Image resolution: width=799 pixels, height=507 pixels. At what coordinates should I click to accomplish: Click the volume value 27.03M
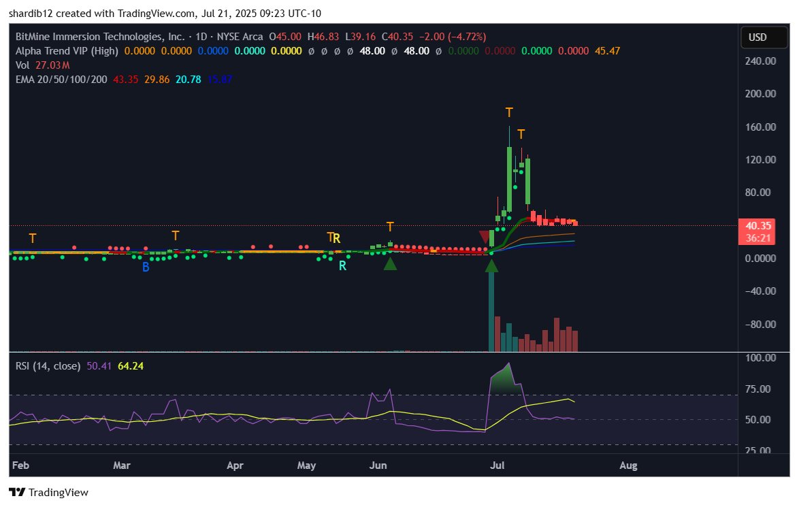[x=52, y=65]
